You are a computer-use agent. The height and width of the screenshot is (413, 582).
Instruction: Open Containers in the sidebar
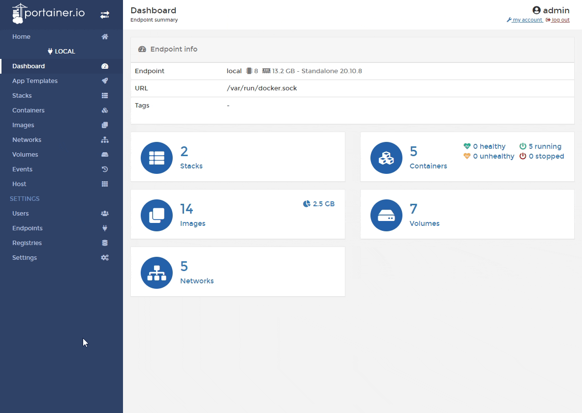(x=29, y=110)
